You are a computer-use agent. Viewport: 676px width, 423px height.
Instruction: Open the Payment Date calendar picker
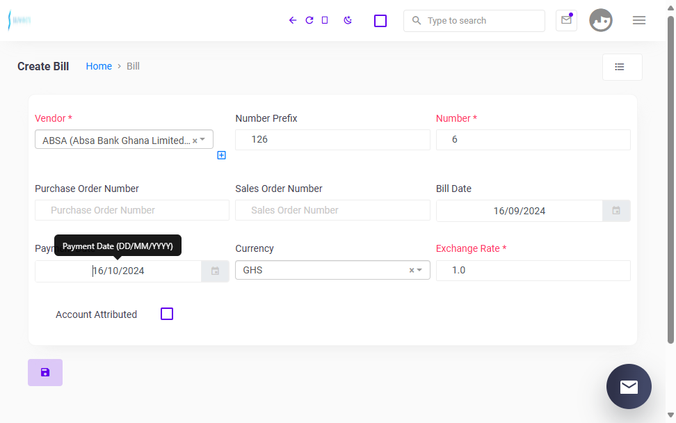[x=215, y=271]
